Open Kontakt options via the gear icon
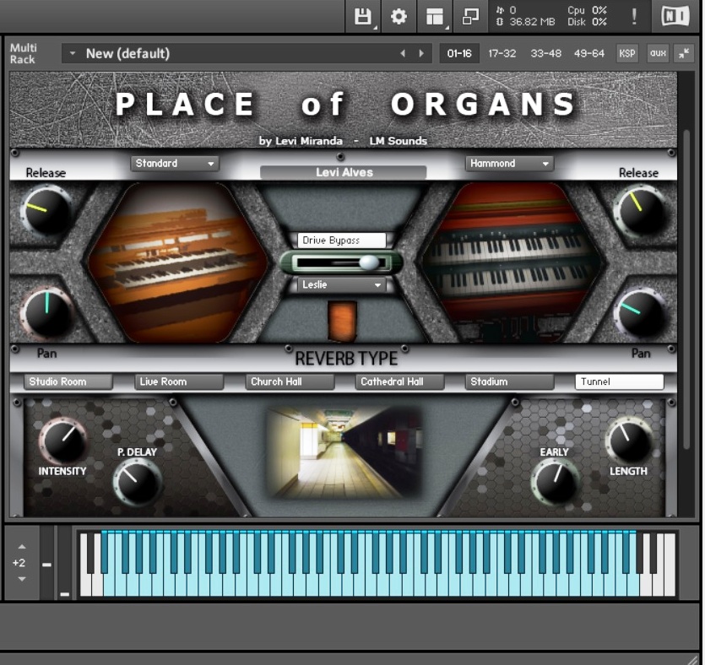This screenshot has width=705, height=665. [x=399, y=15]
